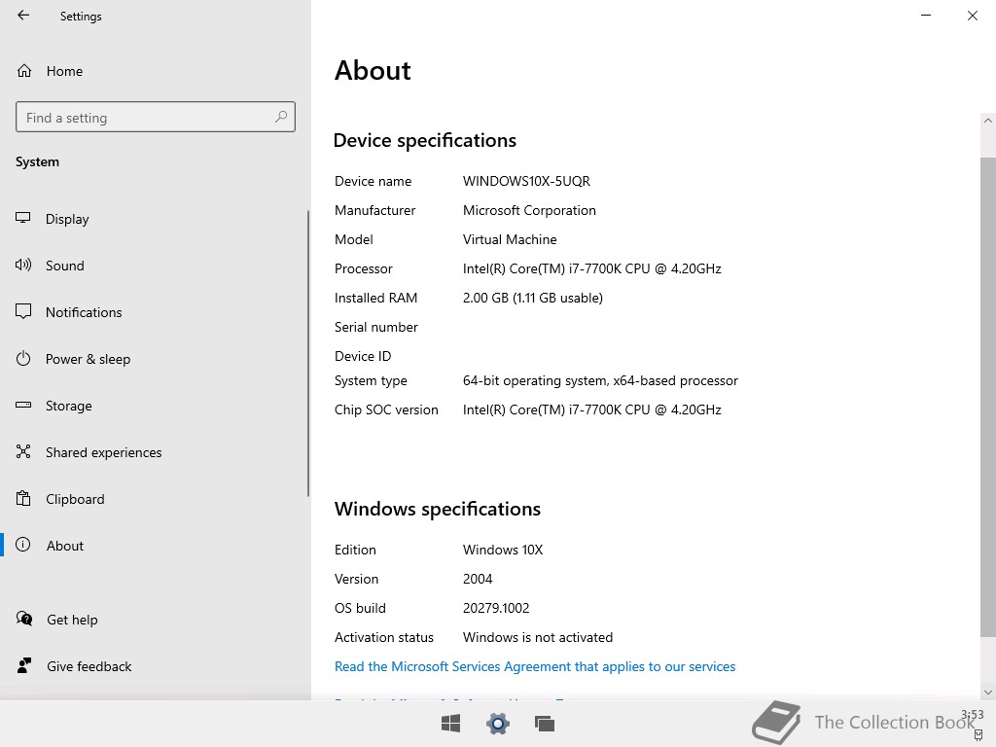The width and height of the screenshot is (996, 747).
Task: Click the Chip SOC version value
Action: [592, 409]
